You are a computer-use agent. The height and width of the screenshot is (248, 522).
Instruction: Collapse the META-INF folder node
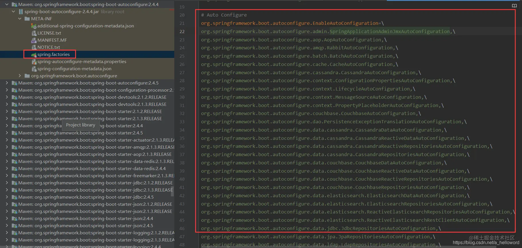pyautogui.click(x=20, y=19)
